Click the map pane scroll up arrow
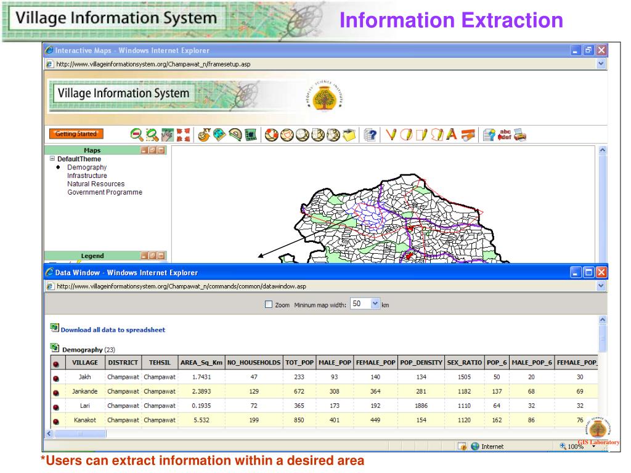The image size is (631, 473). pyautogui.click(x=603, y=150)
